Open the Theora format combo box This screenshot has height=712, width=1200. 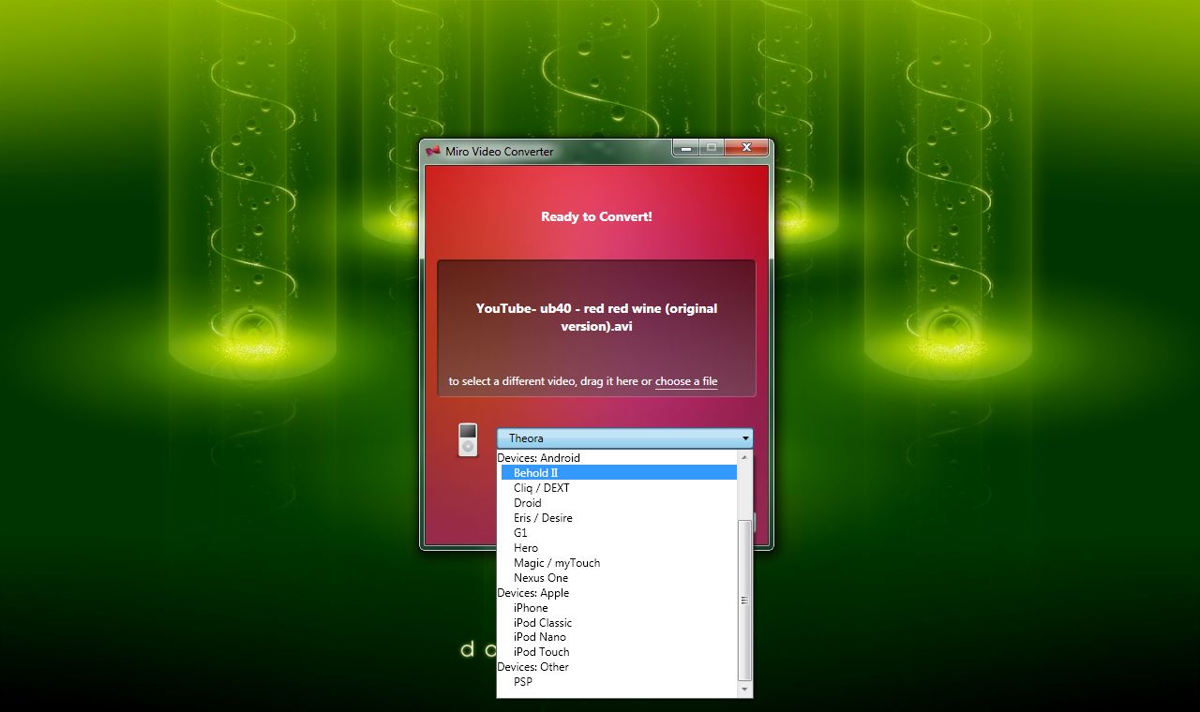624,438
